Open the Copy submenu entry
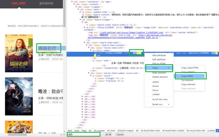219x137 pixels. (x=159, y=68)
